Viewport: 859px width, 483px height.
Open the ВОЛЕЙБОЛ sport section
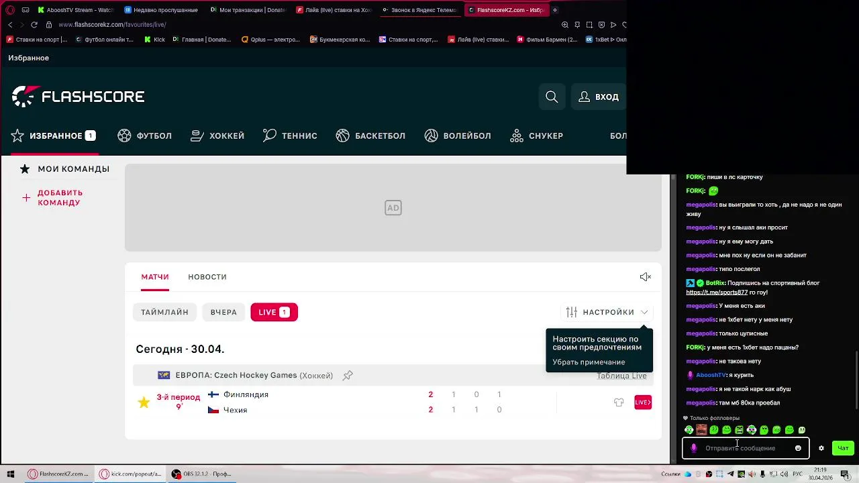(x=458, y=136)
